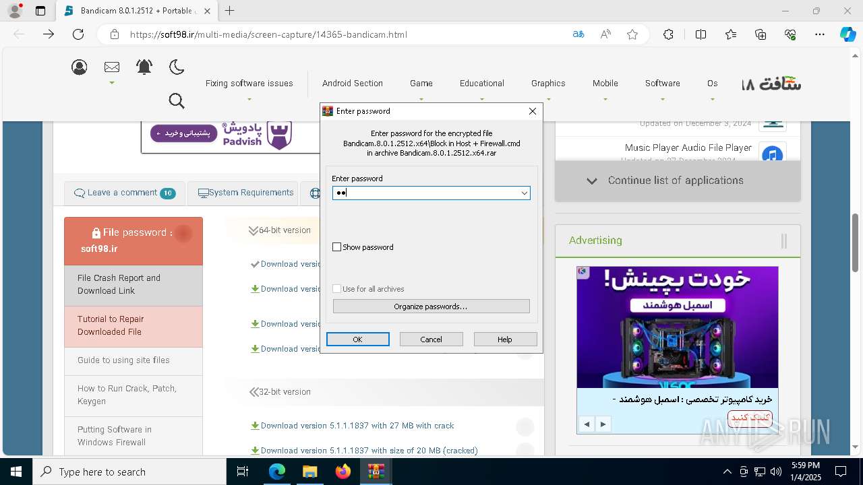Toggle split screen view
Image resolution: width=863 pixels, height=485 pixels.
[701, 34]
